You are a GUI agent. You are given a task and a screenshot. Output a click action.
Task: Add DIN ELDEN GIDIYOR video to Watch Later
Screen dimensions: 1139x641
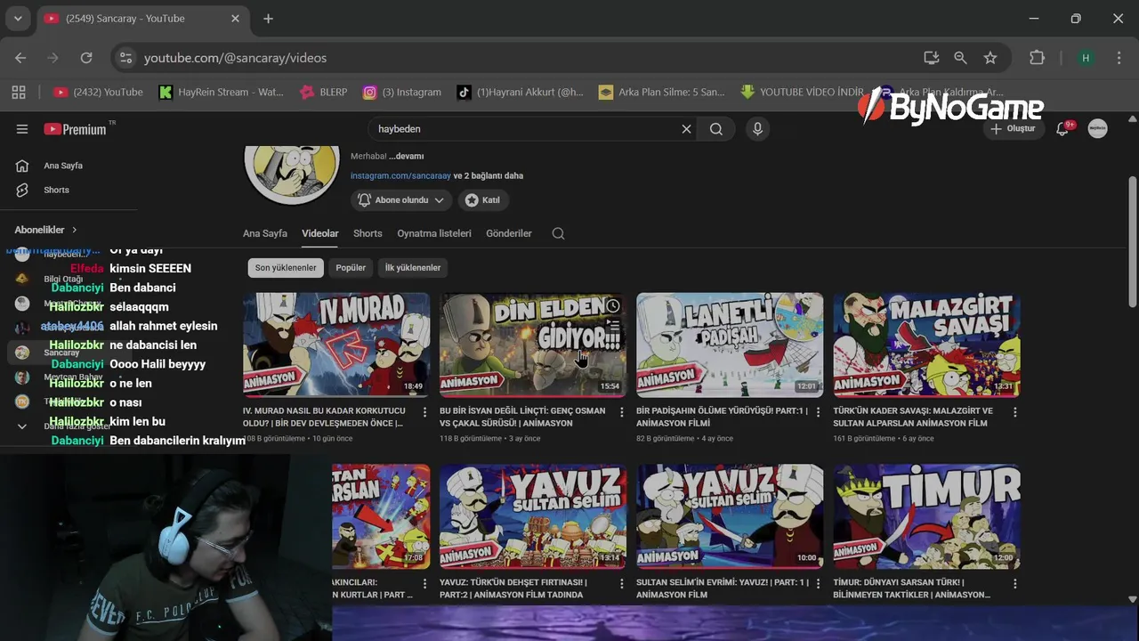click(x=613, y=306)
